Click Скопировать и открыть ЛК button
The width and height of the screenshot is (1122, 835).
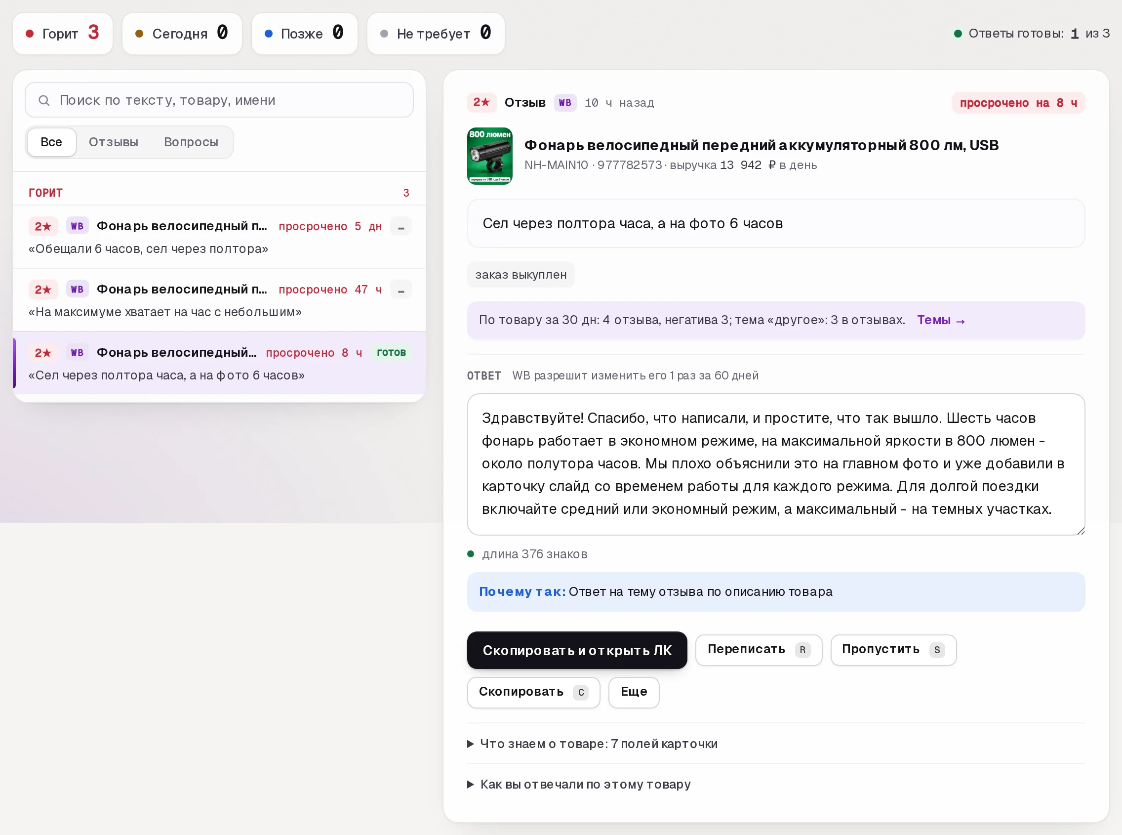(577, 650)
